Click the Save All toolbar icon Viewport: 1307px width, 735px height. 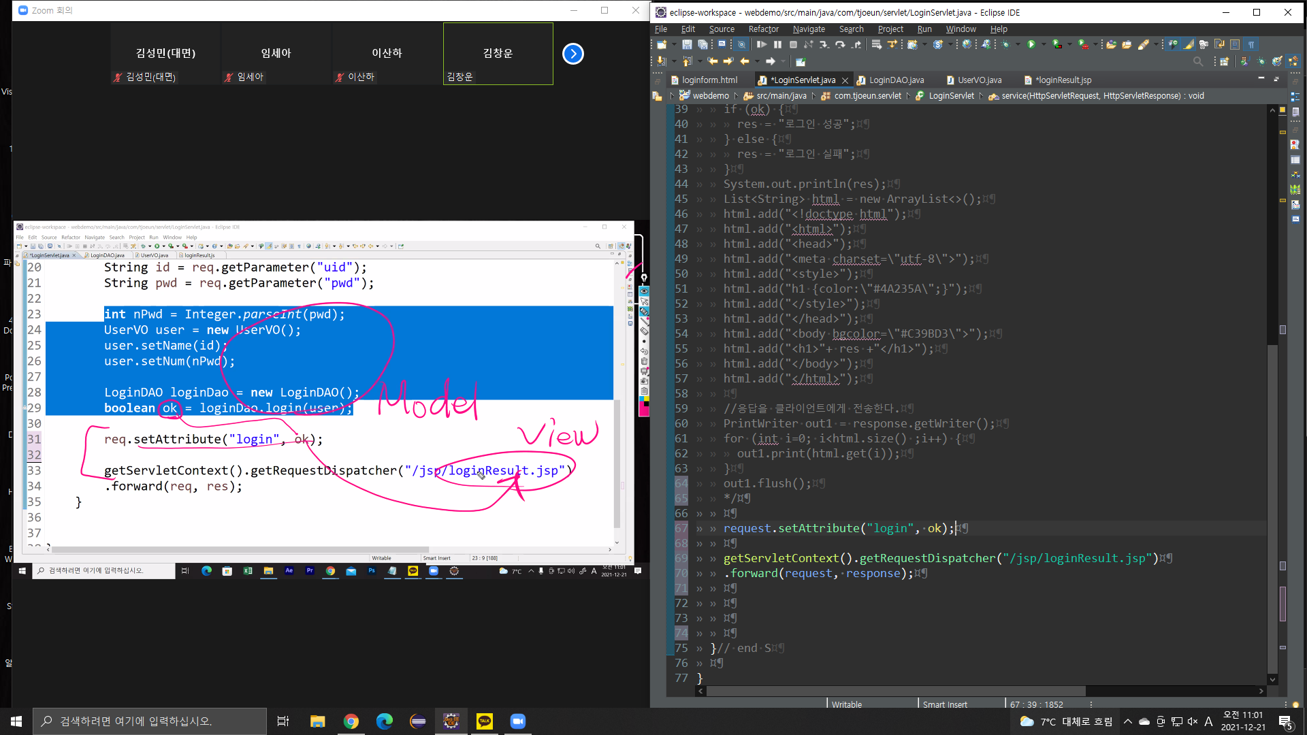(x=703, y=44)
